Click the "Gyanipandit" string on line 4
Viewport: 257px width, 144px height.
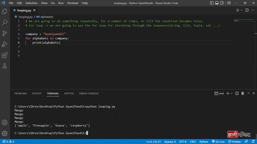click(x=54, y=34)
